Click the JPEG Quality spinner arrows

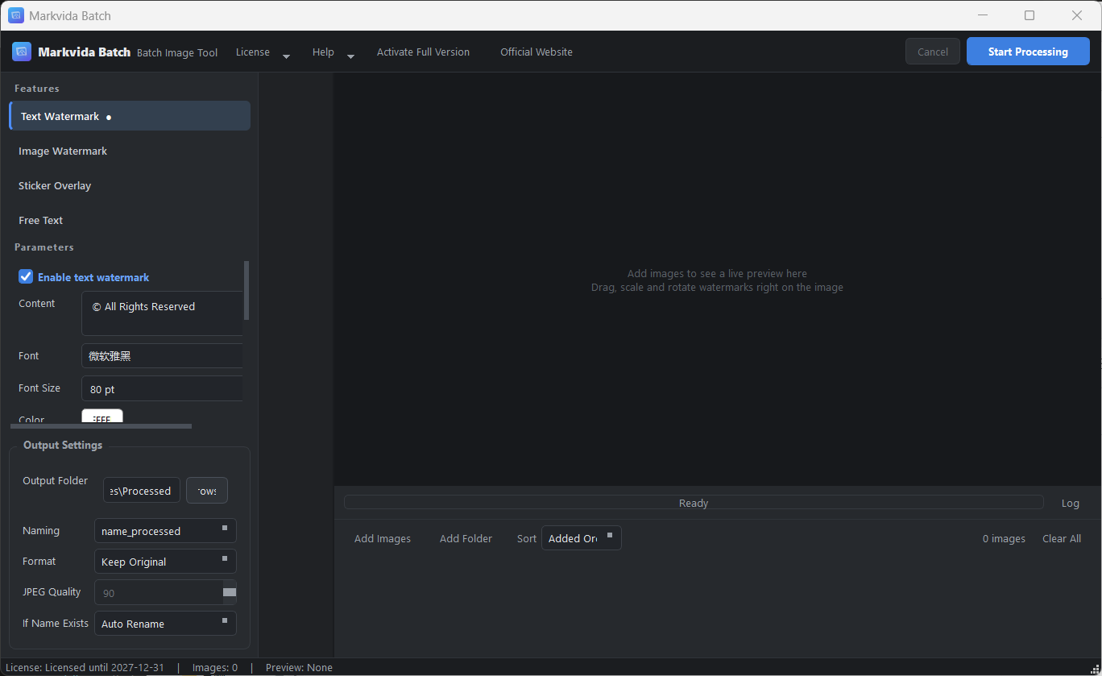[230, 592]
